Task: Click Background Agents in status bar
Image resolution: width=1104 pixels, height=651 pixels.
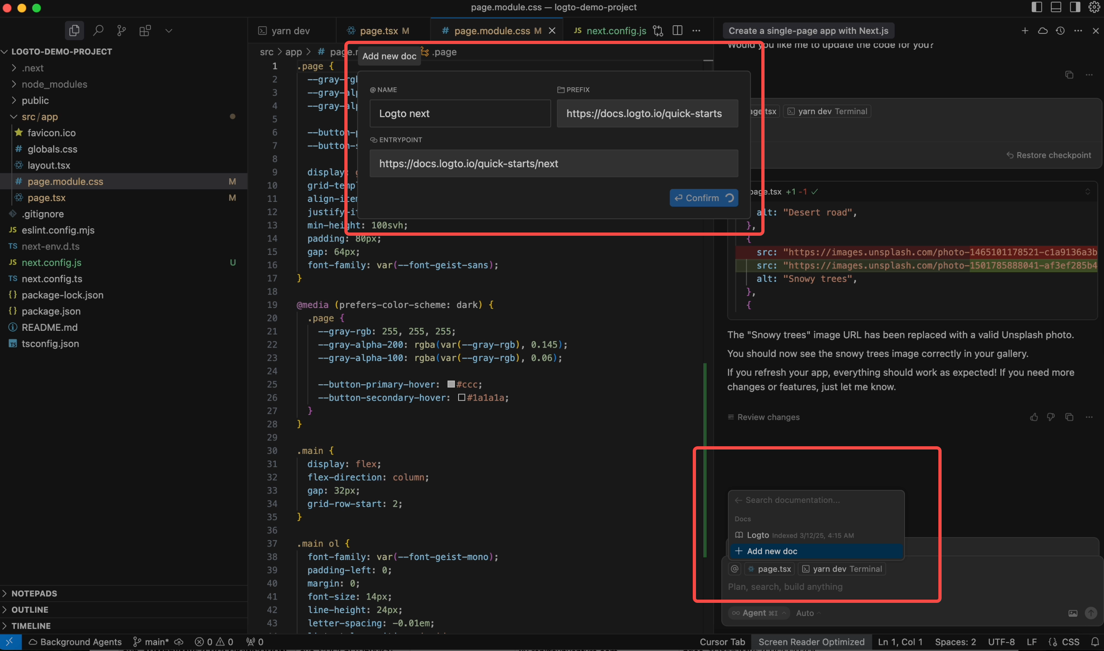Action: [x=75, y=642]
